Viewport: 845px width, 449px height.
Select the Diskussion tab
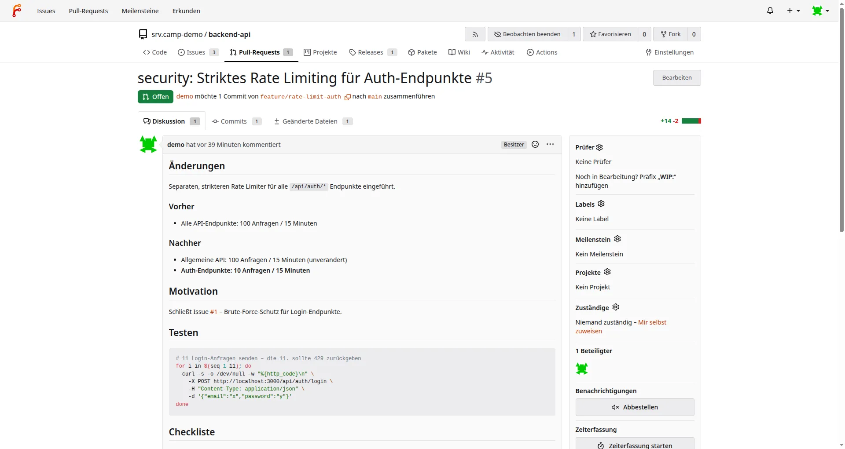click(x=172, y=121)
